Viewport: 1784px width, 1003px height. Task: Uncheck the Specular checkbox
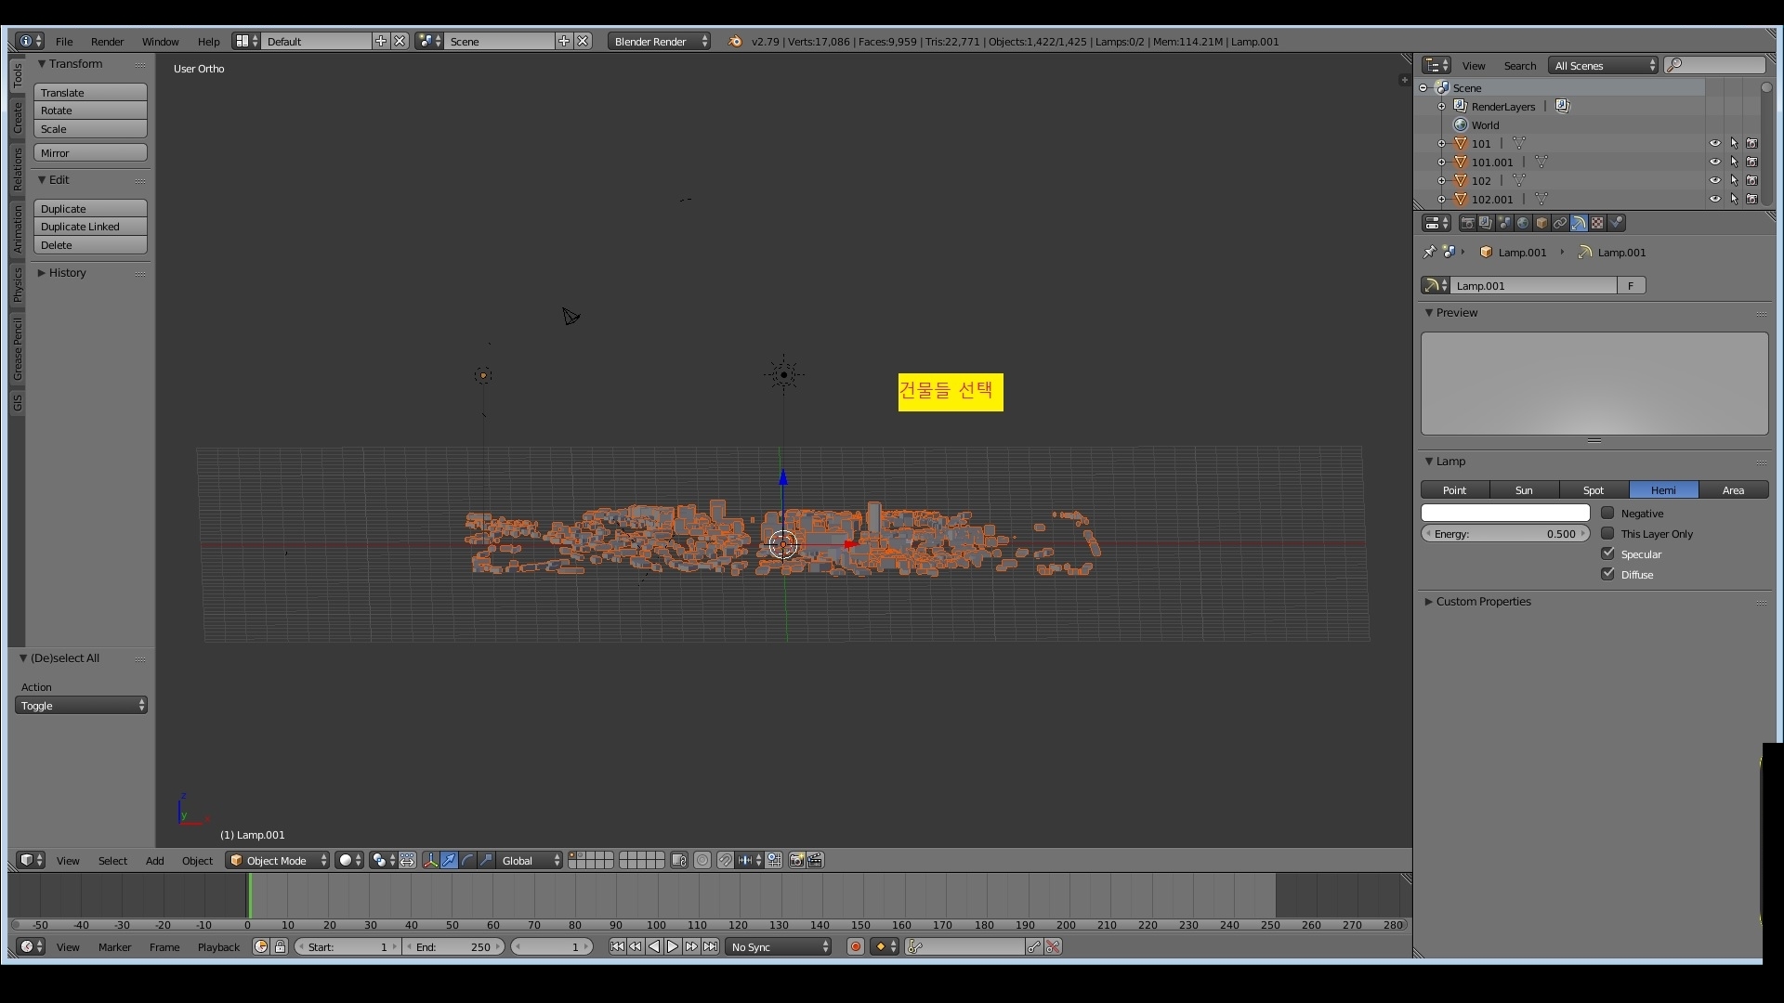1607,554
